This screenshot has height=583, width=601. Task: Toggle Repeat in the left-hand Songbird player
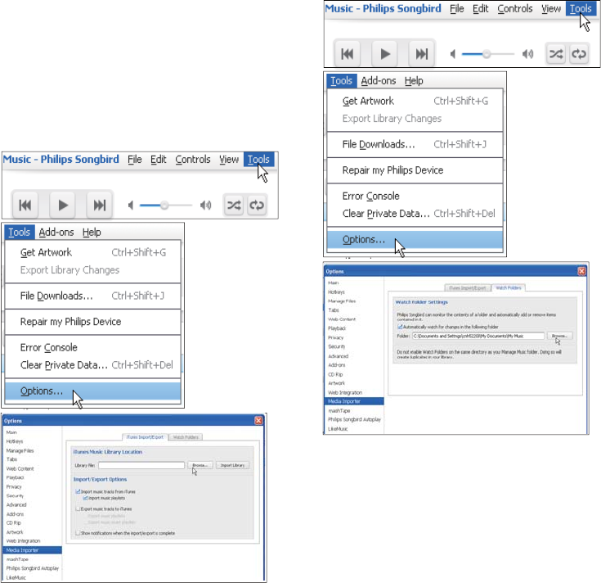click(x=257, y=206)
